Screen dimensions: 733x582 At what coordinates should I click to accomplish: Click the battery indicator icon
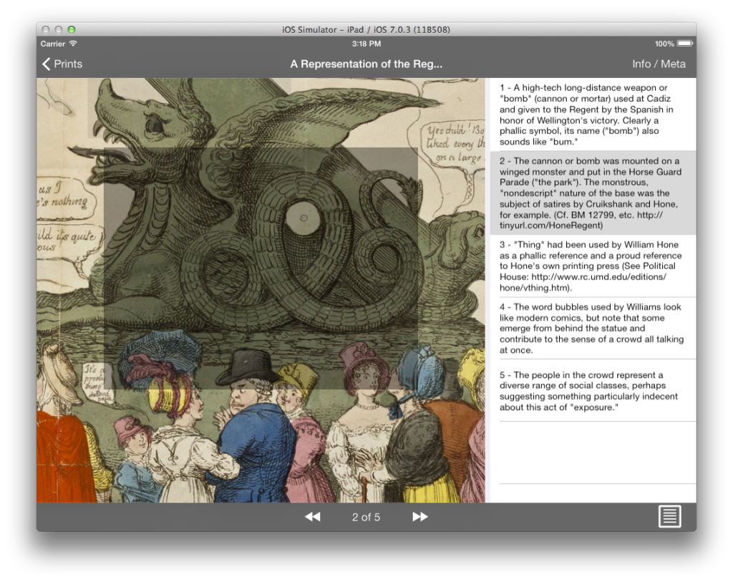(x=685, y=44)
